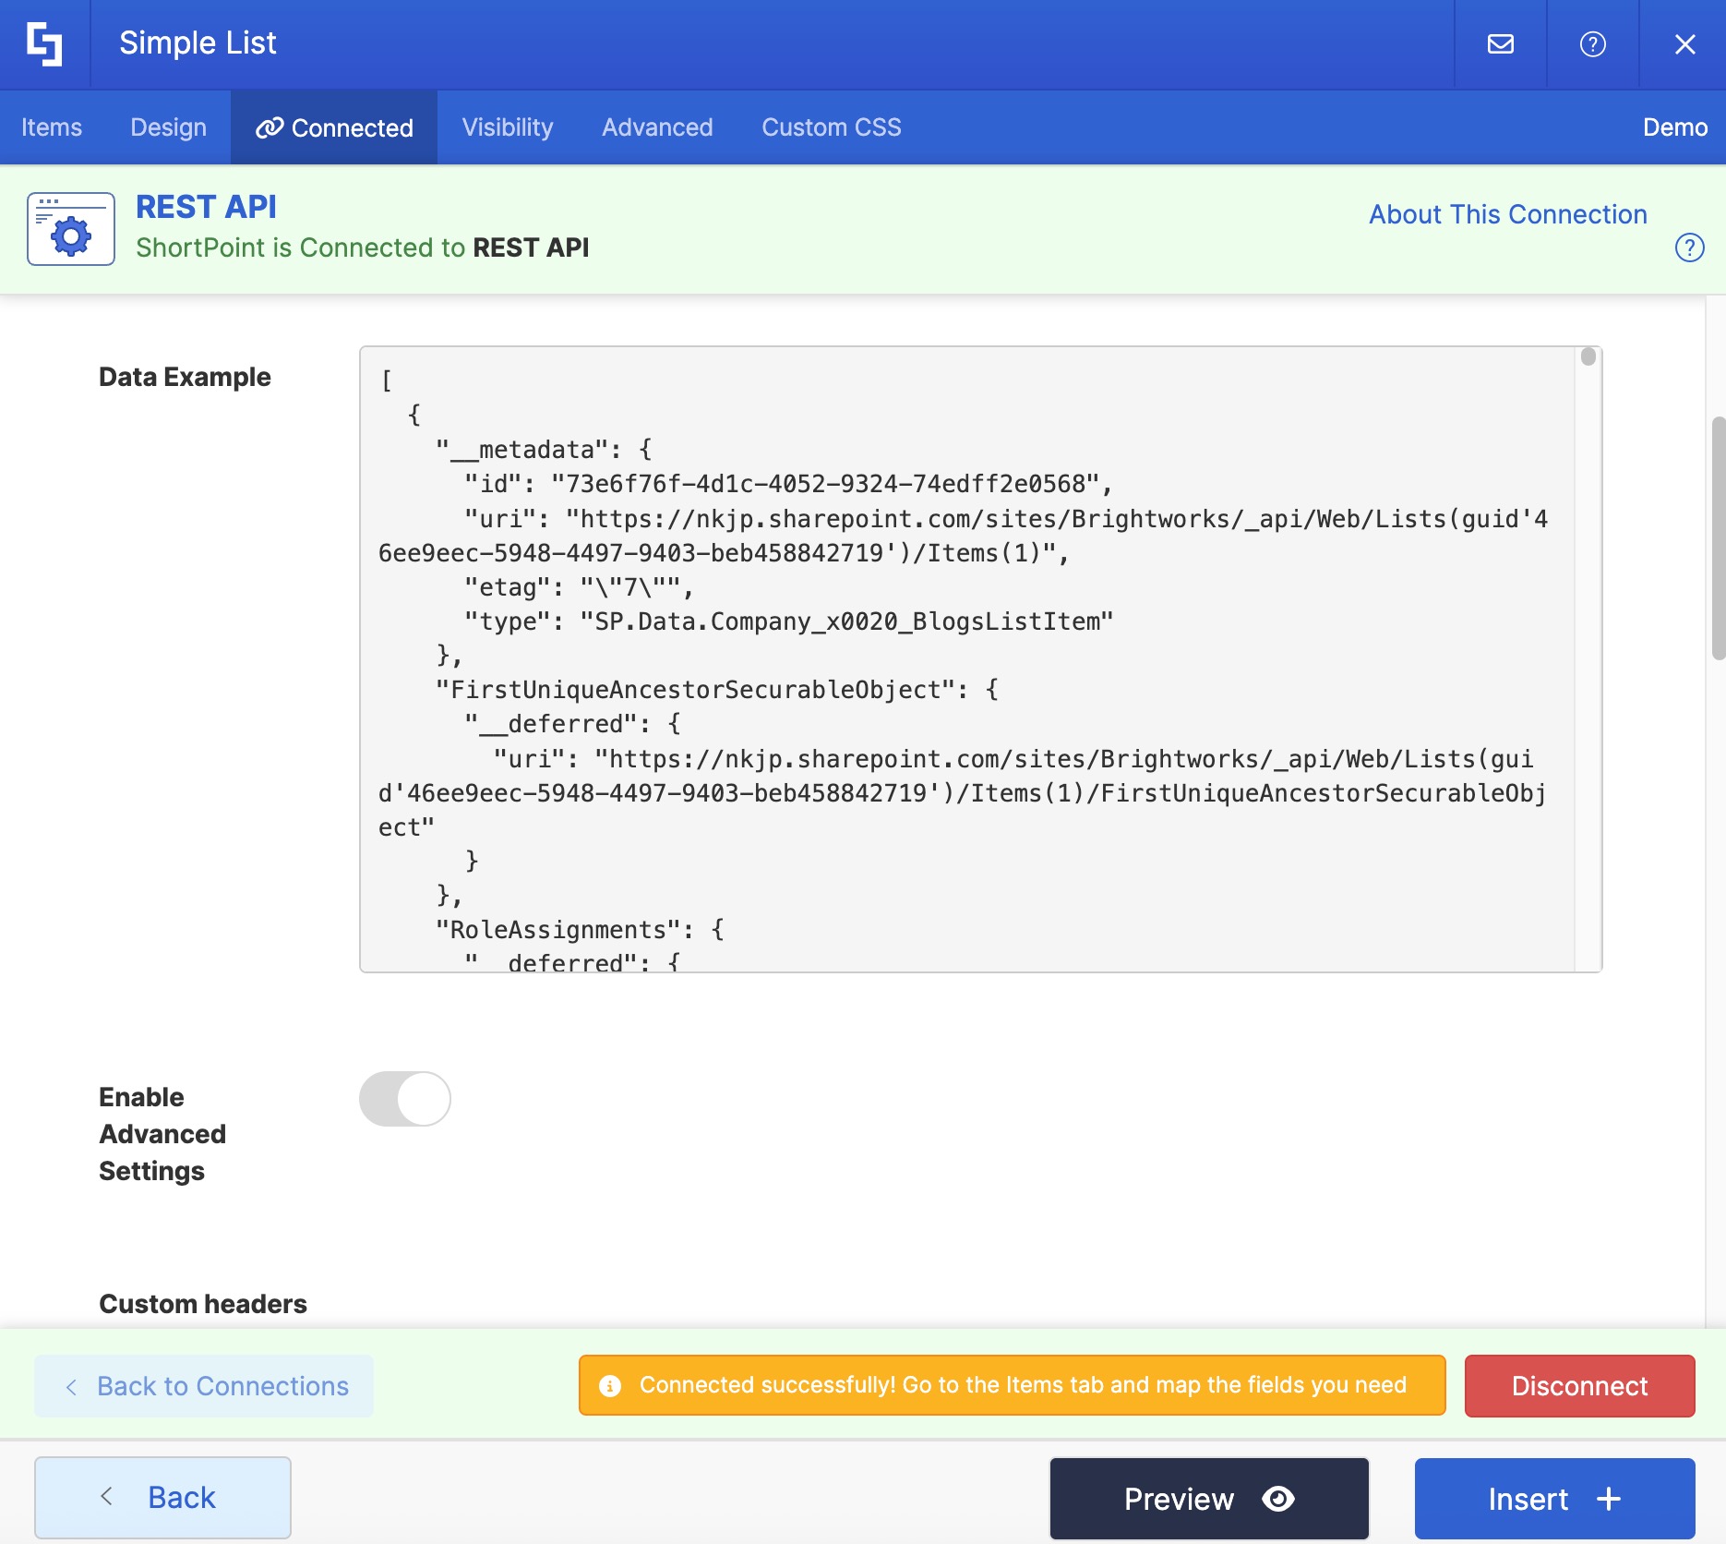
Task: Click the main panel vertical scrollbar
Action: 1718,538
